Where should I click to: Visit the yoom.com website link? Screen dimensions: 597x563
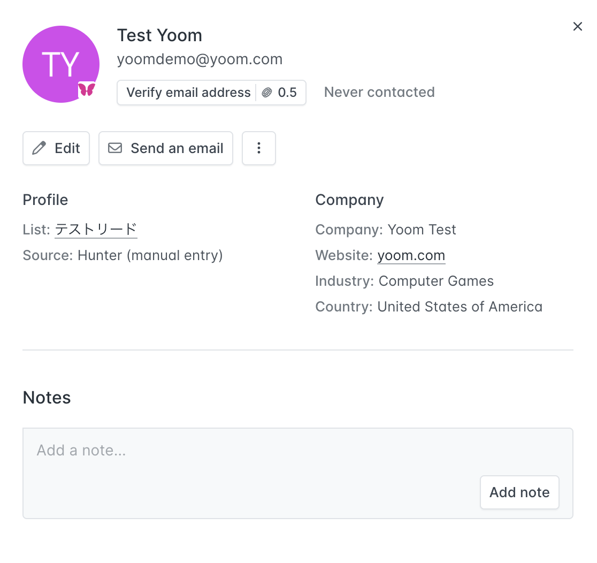click(x=411, y=255)
